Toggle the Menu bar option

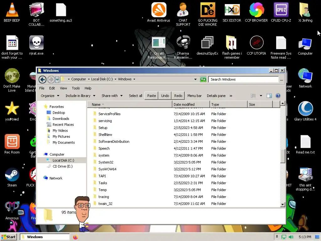[194, 96]
